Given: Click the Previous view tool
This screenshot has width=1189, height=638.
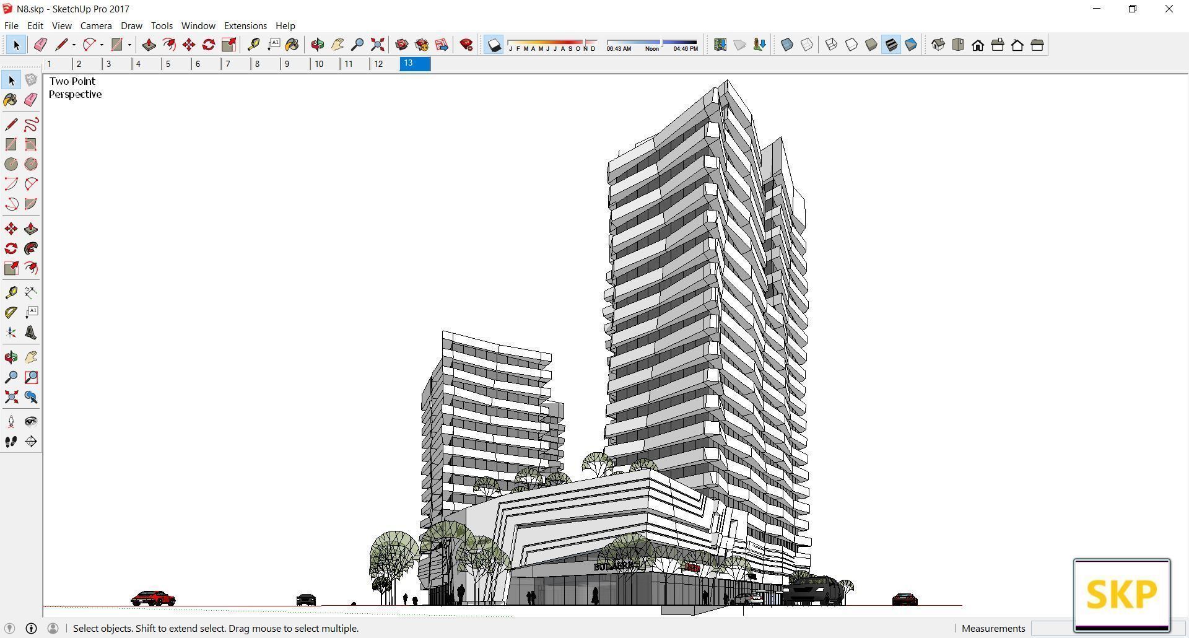Looking at the screenshot, I should (31, 397).
